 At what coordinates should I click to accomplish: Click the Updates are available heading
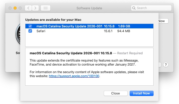(53, 20)
